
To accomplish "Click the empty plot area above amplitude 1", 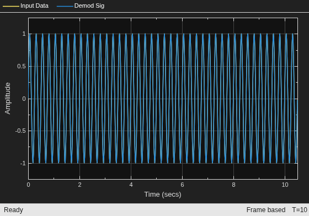I will (163, 25).
